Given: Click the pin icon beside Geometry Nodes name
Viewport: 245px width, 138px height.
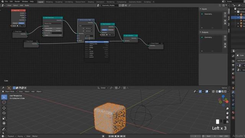Looking at the screenshot, I should coord(129,5).
